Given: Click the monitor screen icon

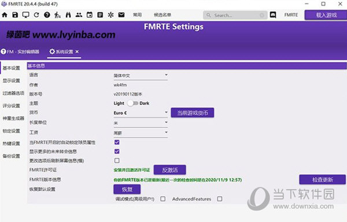Looking at the screenshot, I should pyautogui.click(x=25, y=15).
